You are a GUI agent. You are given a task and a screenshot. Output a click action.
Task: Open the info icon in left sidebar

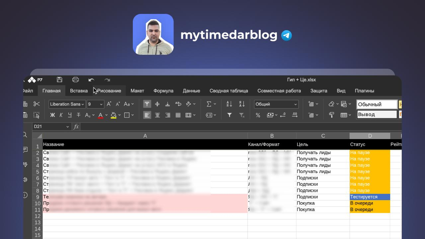tap(25, 195)
